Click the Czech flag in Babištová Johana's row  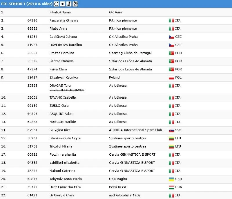171,37
